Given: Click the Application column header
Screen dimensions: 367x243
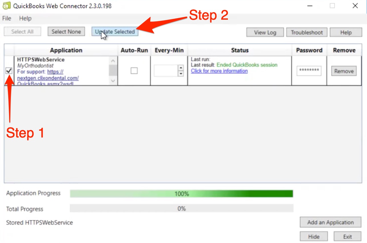Looking at the screenshot, I should (66, 50).
